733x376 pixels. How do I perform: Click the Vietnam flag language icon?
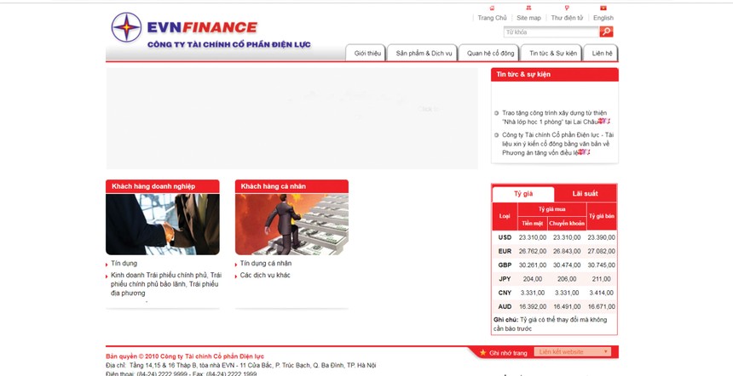point(603,8)
